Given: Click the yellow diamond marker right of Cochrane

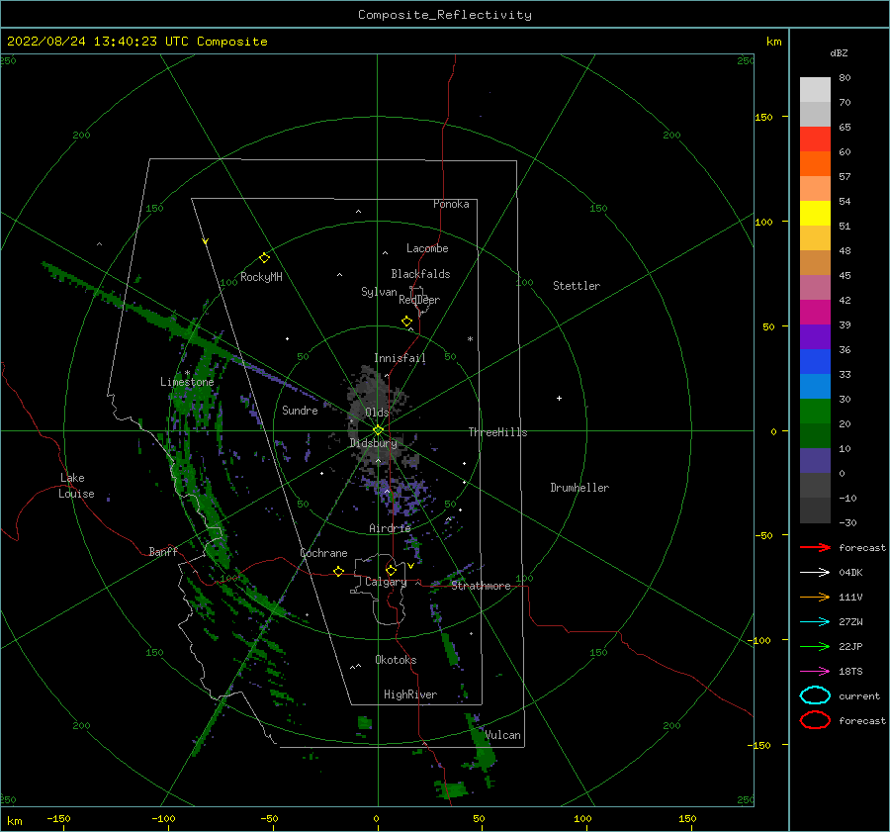Looking at the screenshot, I should pos(339,571).
